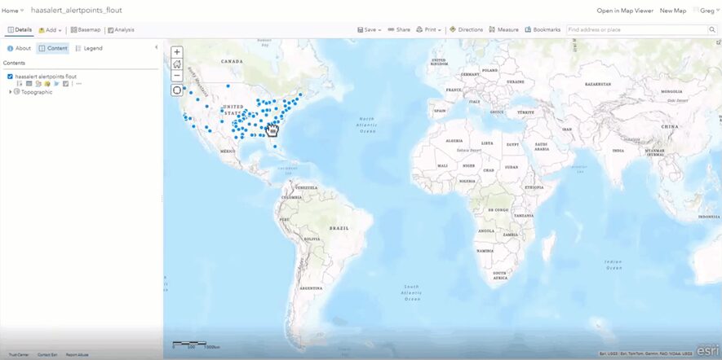Viewport: 722px width, 360px height.
Task: Zoom in with the plus map button
Action: (177, 52)
